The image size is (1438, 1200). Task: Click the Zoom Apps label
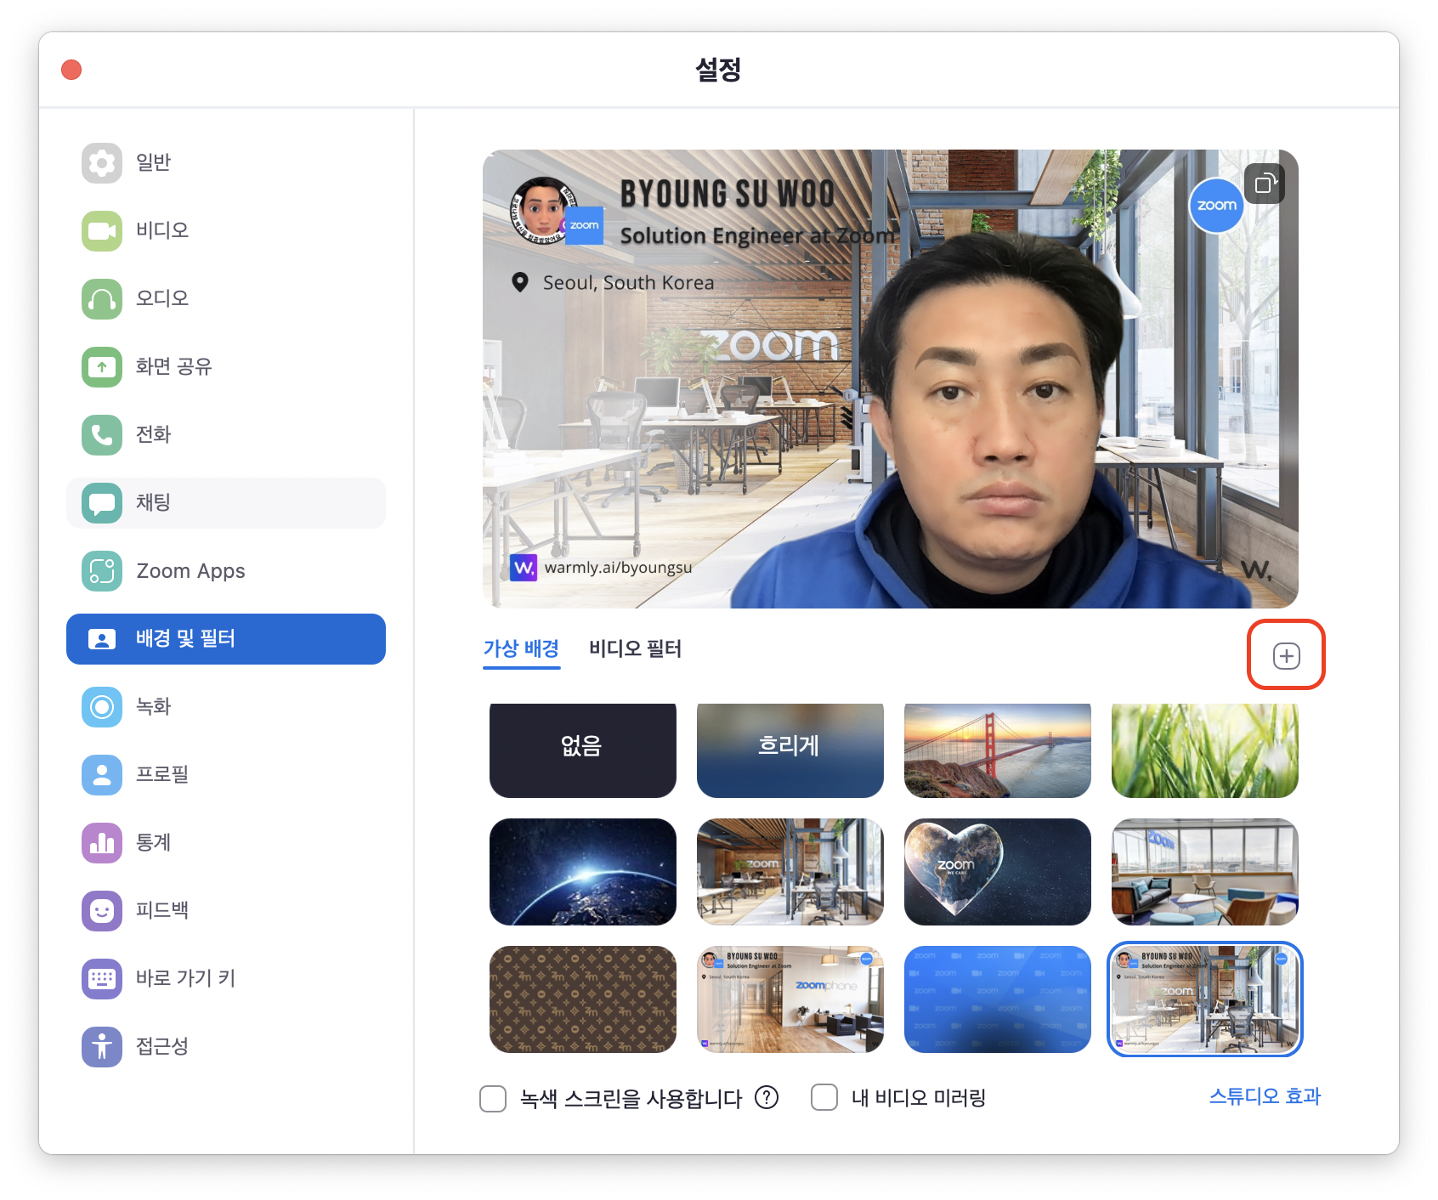click(191, 571)
